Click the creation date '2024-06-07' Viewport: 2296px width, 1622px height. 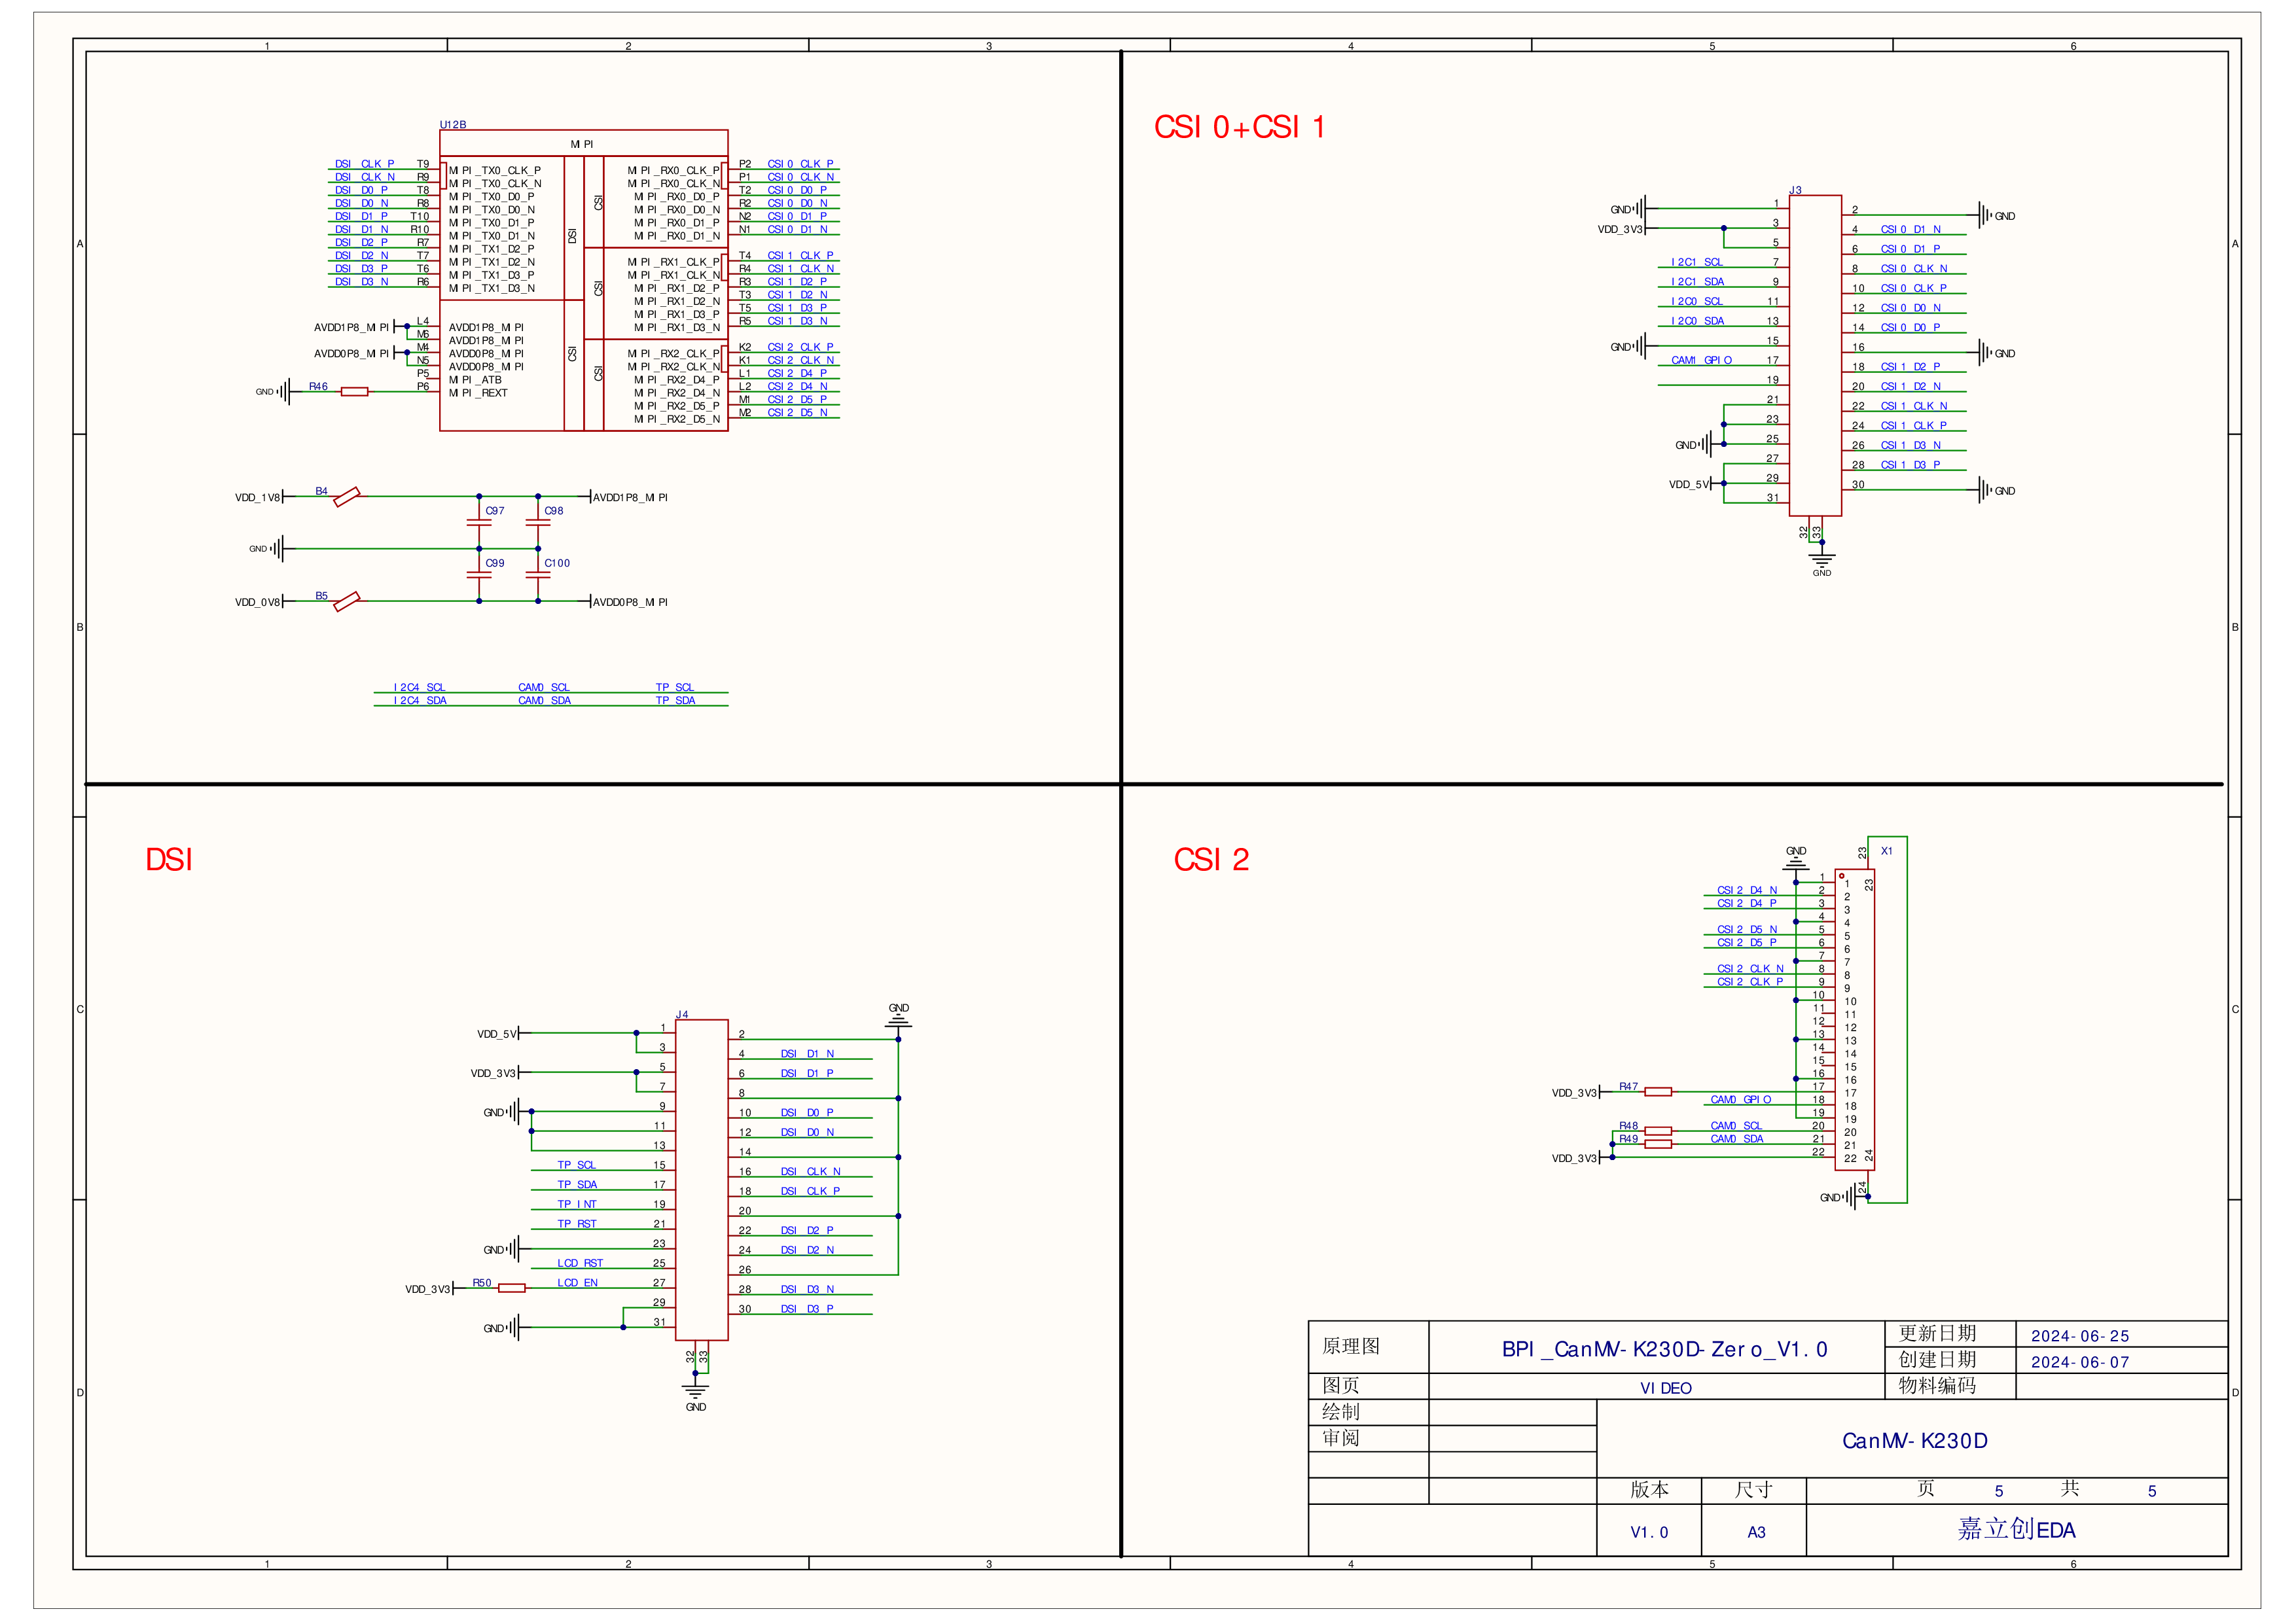coord(2080,1362)
